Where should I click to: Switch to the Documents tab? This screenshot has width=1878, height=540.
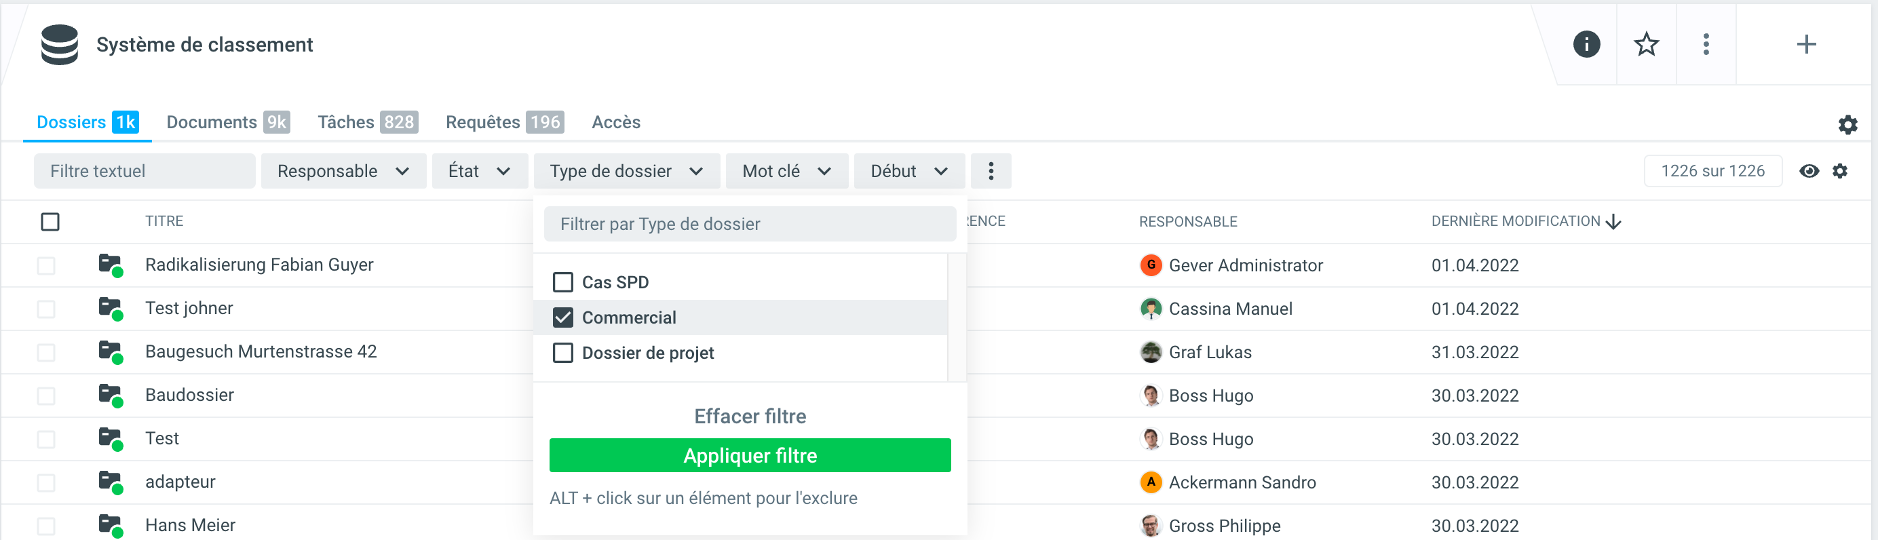227,122
